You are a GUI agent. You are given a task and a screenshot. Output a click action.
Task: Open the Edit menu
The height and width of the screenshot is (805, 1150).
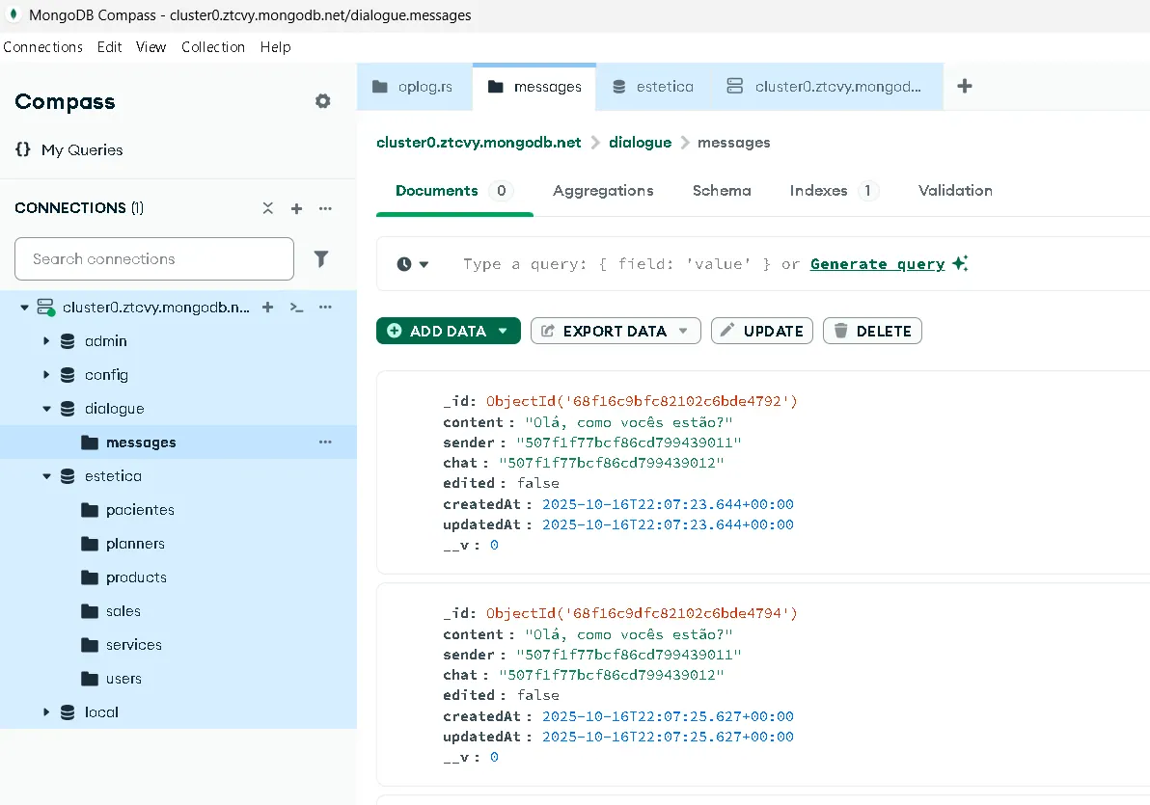(109, 47)
